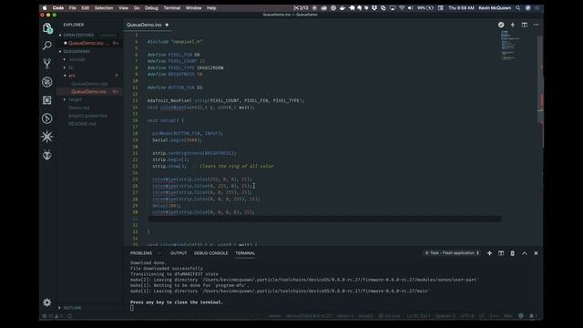Open Spotlight search in the macOS menu bar
The width and height of the screenshot is (583, 328).
pos(517,8)
